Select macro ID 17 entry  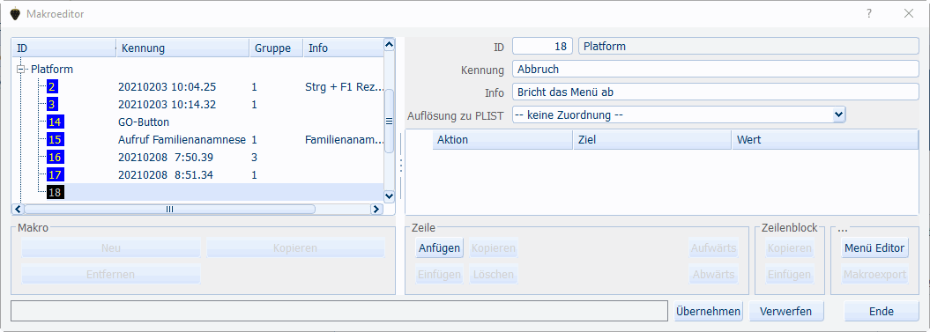pos(56,175)
